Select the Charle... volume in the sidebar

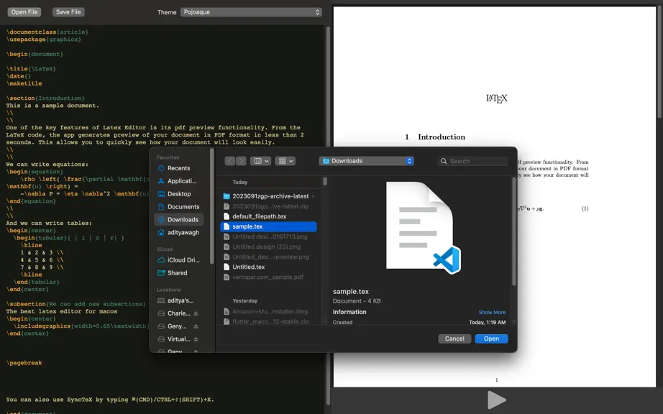174,313
